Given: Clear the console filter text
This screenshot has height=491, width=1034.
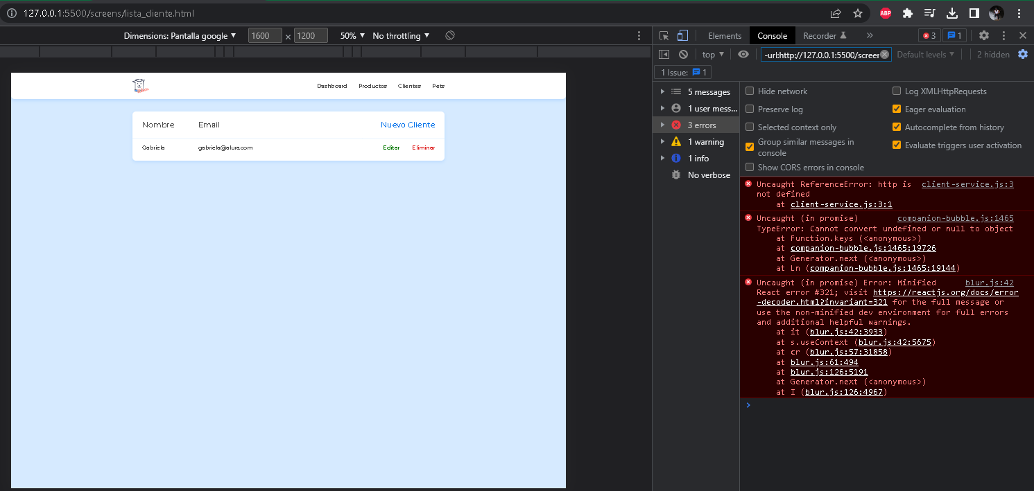Looking at the screenshot, I should [884, 55].
